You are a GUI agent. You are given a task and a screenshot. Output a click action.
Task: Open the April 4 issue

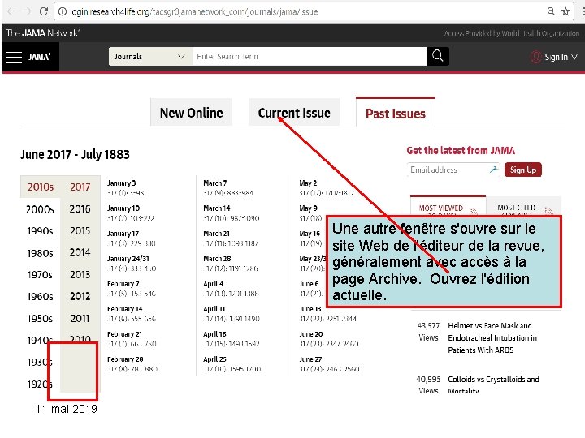(214, 284)
